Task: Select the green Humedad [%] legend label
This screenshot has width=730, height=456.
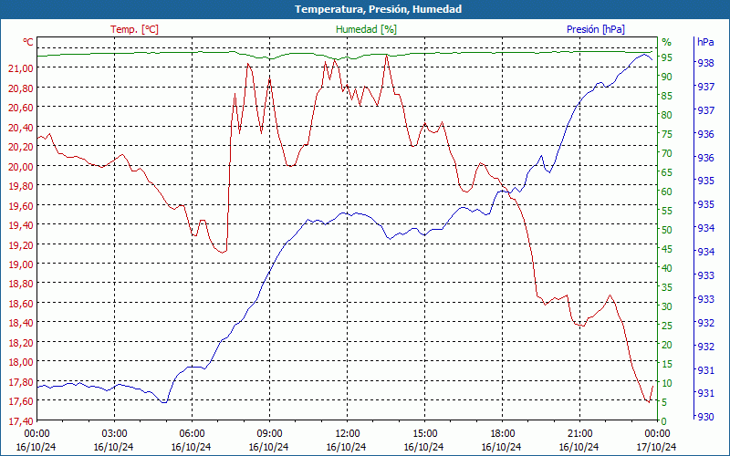Action: 367,29
